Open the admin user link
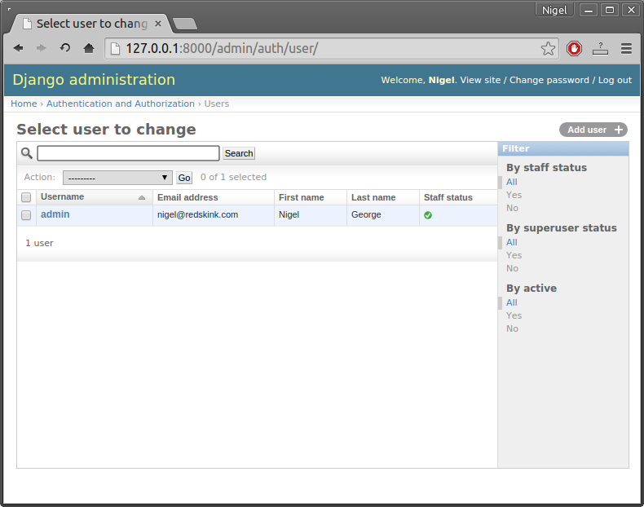644x507 pixels. pyautogui.click(x=55, y=214)
